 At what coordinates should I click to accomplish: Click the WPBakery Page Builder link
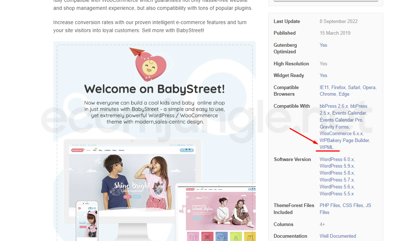pyautogui.click(x=344, y=140)
